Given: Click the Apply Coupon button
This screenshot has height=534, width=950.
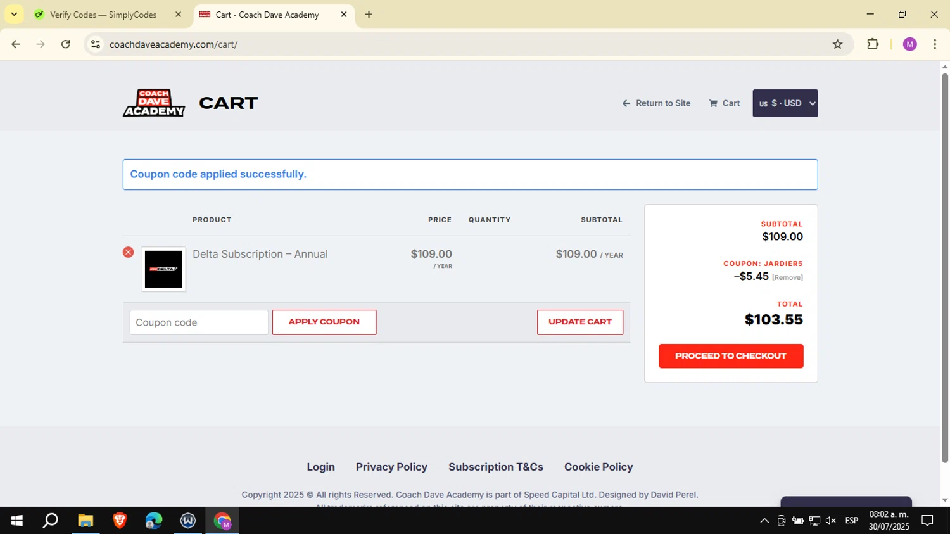Looking at the screenshot, I should tap(324, 322).
